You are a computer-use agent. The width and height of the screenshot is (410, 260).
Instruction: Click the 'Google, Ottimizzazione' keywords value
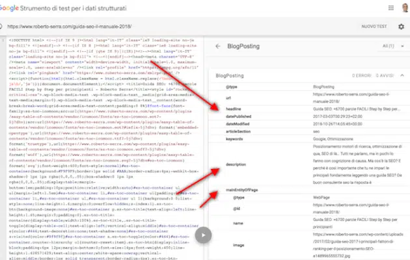(333, 139)
